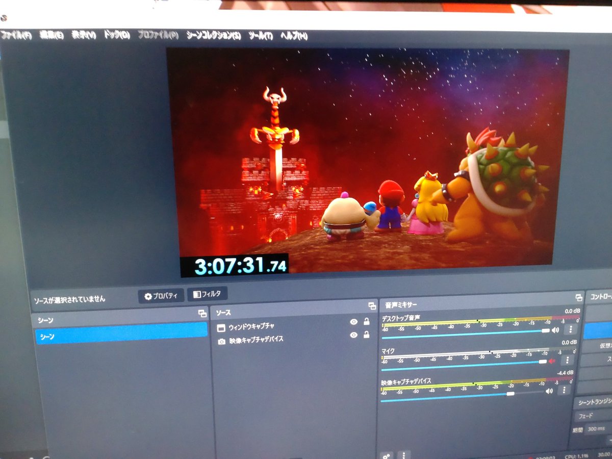
Task: Open the ドック(D) menu
Action: pyautogui.click(x=117, y=35)
